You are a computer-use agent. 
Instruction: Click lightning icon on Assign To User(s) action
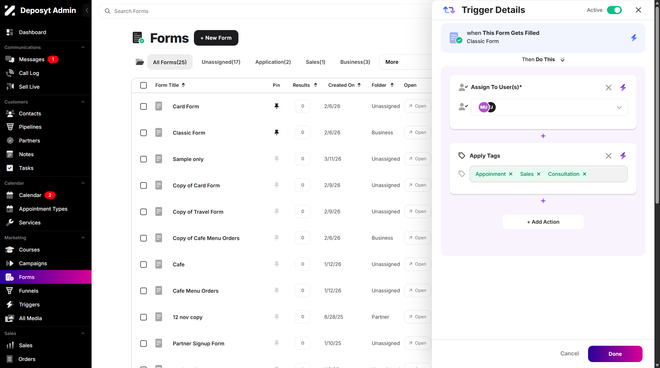(623, 87)
